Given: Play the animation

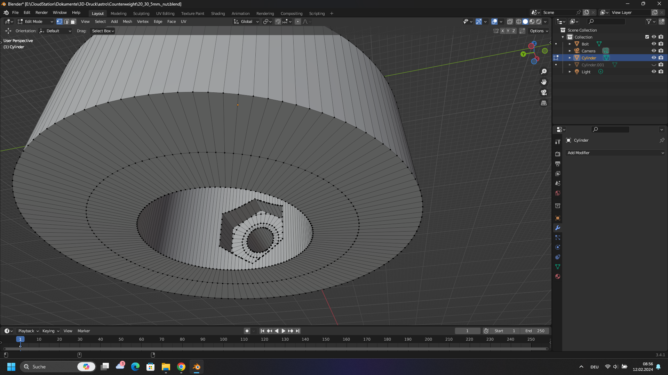Looking at the screenshot, I should (284, 331).
